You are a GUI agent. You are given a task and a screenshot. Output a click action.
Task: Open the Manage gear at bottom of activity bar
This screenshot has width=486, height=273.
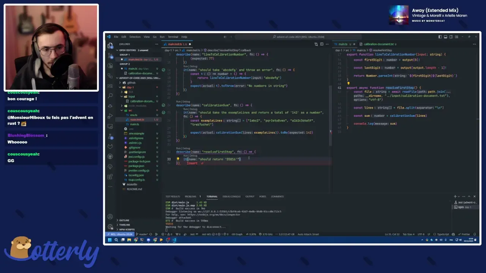click(110, 225)
